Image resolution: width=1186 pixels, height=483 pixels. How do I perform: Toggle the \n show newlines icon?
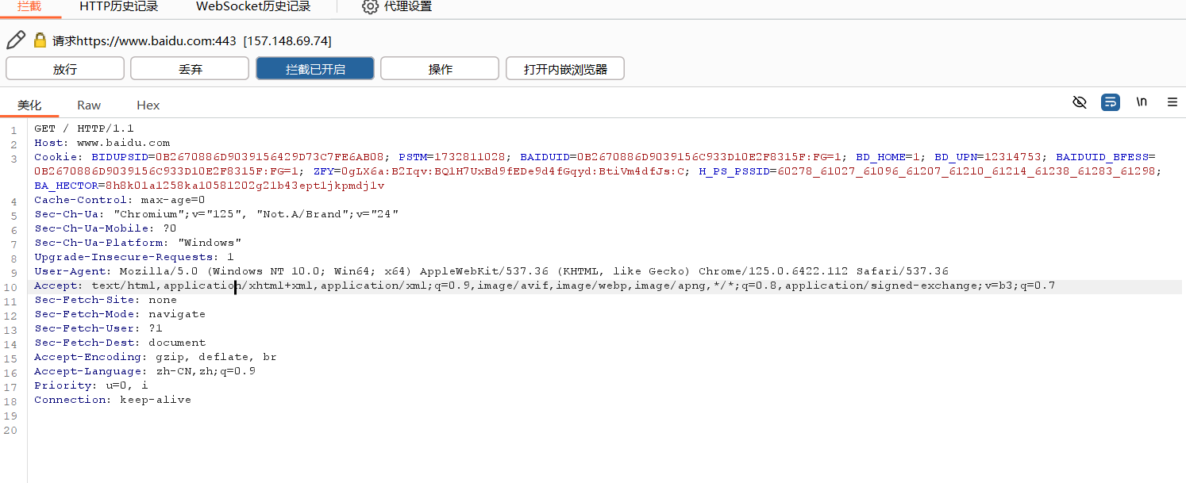[x=1142, y=102]
